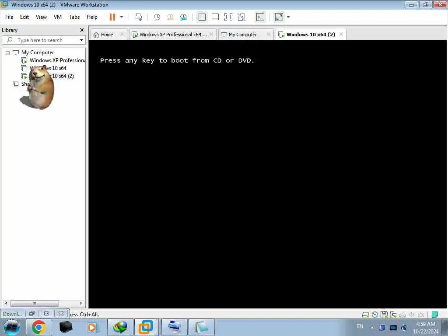Open the library search filter dropdown
The image size is (448, 336).
coord(81,40)
